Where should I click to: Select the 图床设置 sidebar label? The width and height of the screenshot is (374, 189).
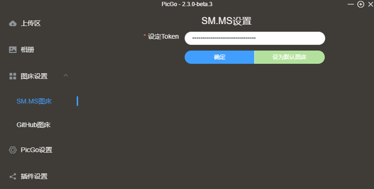34,76
